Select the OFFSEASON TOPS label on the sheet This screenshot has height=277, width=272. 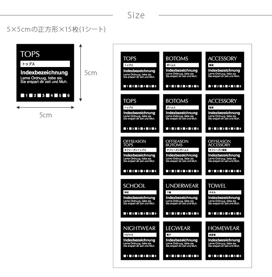tap(140, 156)
